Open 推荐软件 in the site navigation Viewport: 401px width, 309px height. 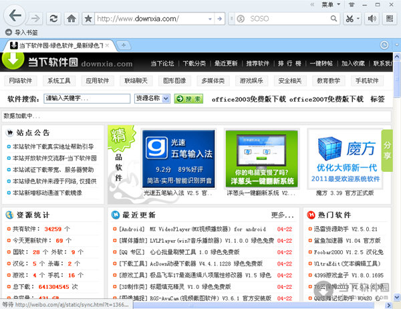[x=257, y=64]
